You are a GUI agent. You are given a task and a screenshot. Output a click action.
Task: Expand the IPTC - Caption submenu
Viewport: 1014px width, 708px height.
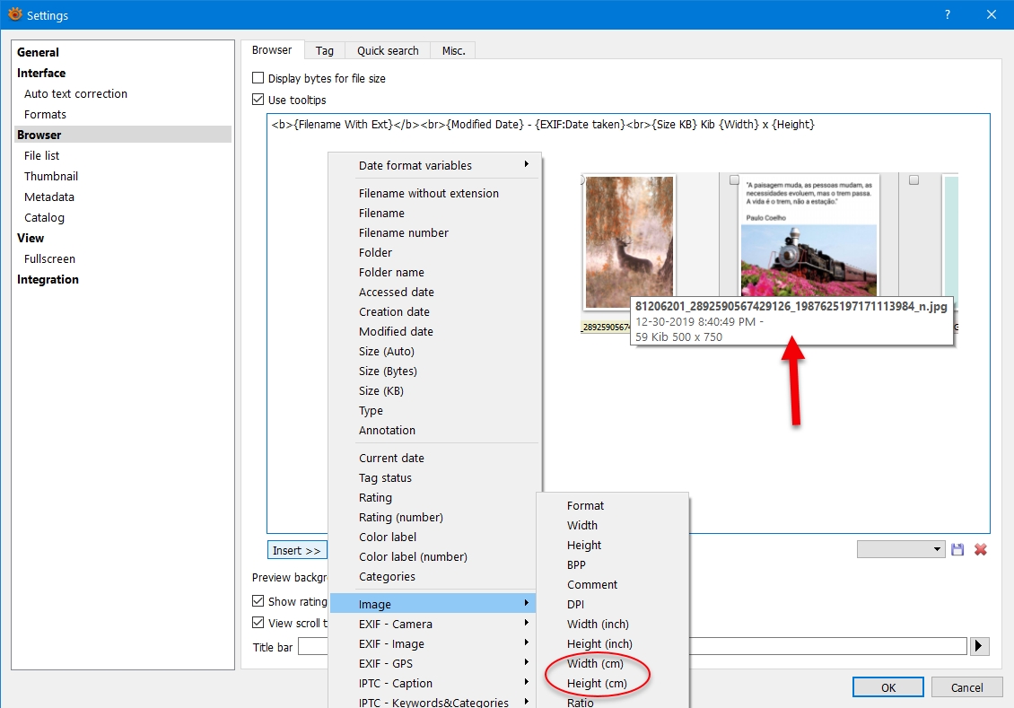[433, 683]
